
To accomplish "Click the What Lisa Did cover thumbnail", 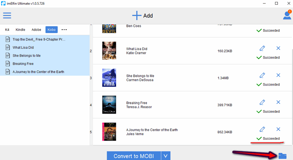I will point(109,51).
